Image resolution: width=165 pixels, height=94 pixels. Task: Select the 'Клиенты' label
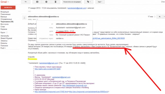point(4,43)
